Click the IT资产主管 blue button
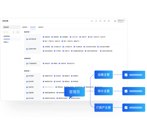This screenshot has height=123, width=147. pyautogui.click(x=103, y=108)
